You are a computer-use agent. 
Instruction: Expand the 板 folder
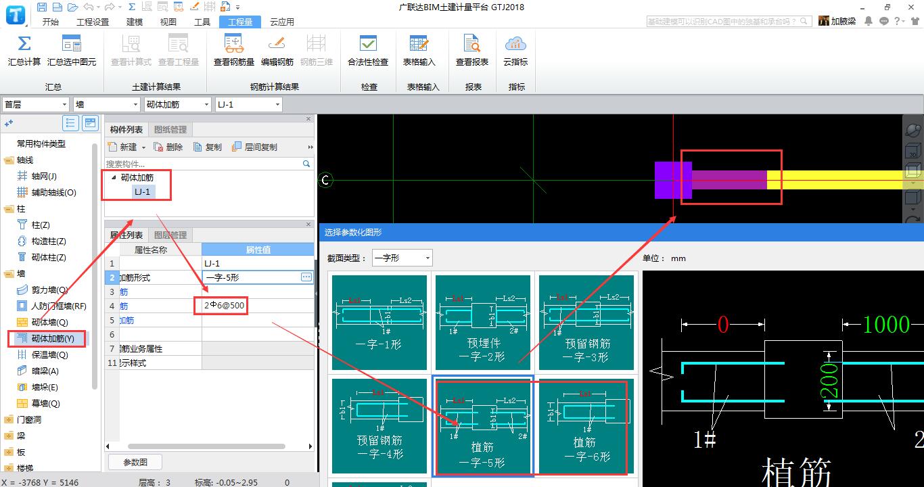9,452
